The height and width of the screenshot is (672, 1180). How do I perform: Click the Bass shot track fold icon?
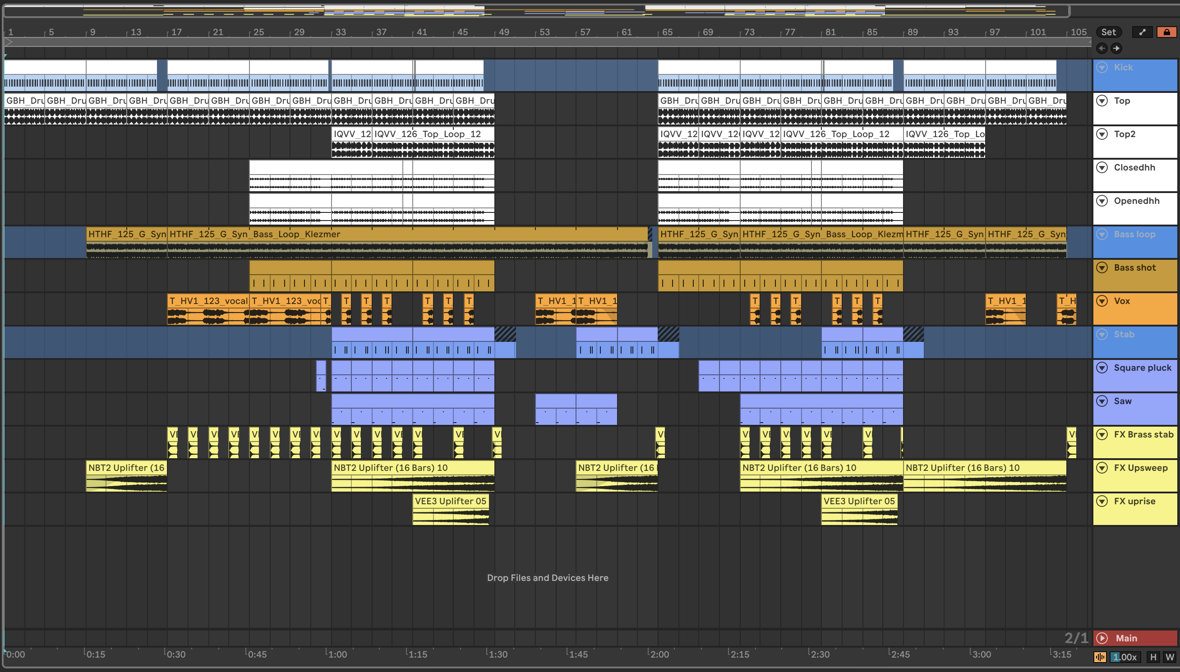point(1102,268)
